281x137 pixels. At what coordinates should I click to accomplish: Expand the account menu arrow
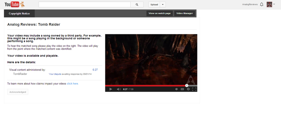[x=274, y=4]
